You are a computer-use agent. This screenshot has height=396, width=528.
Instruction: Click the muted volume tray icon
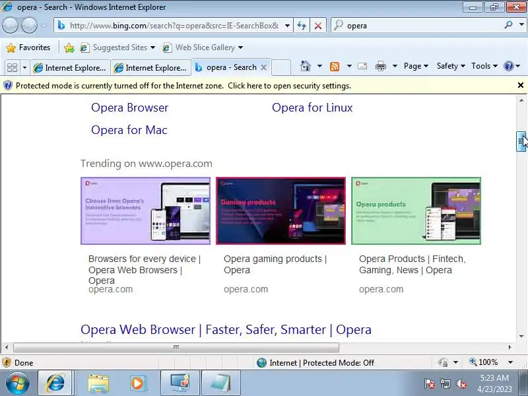point(461,383)
